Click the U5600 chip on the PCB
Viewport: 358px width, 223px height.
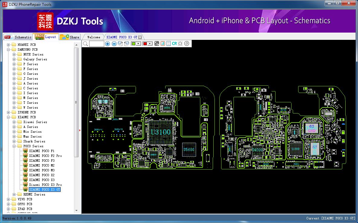189,150
